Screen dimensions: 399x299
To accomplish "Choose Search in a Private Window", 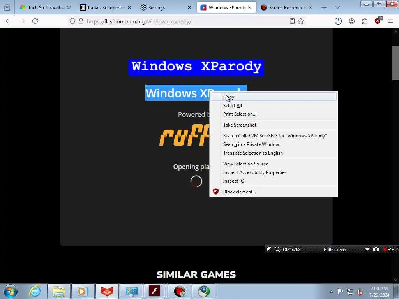I will point(274,144).
